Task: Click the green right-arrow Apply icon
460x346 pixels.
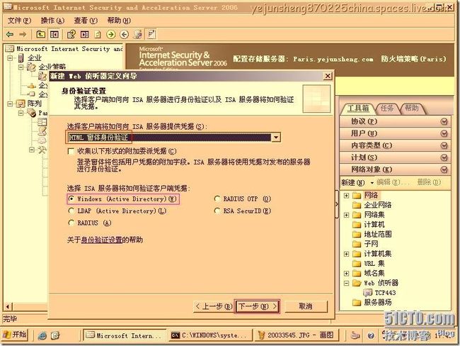Action: click(110, 35)
